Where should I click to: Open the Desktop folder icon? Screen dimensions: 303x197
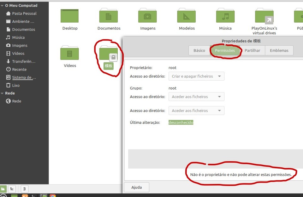pyautogui.click(x=70, y=16)
